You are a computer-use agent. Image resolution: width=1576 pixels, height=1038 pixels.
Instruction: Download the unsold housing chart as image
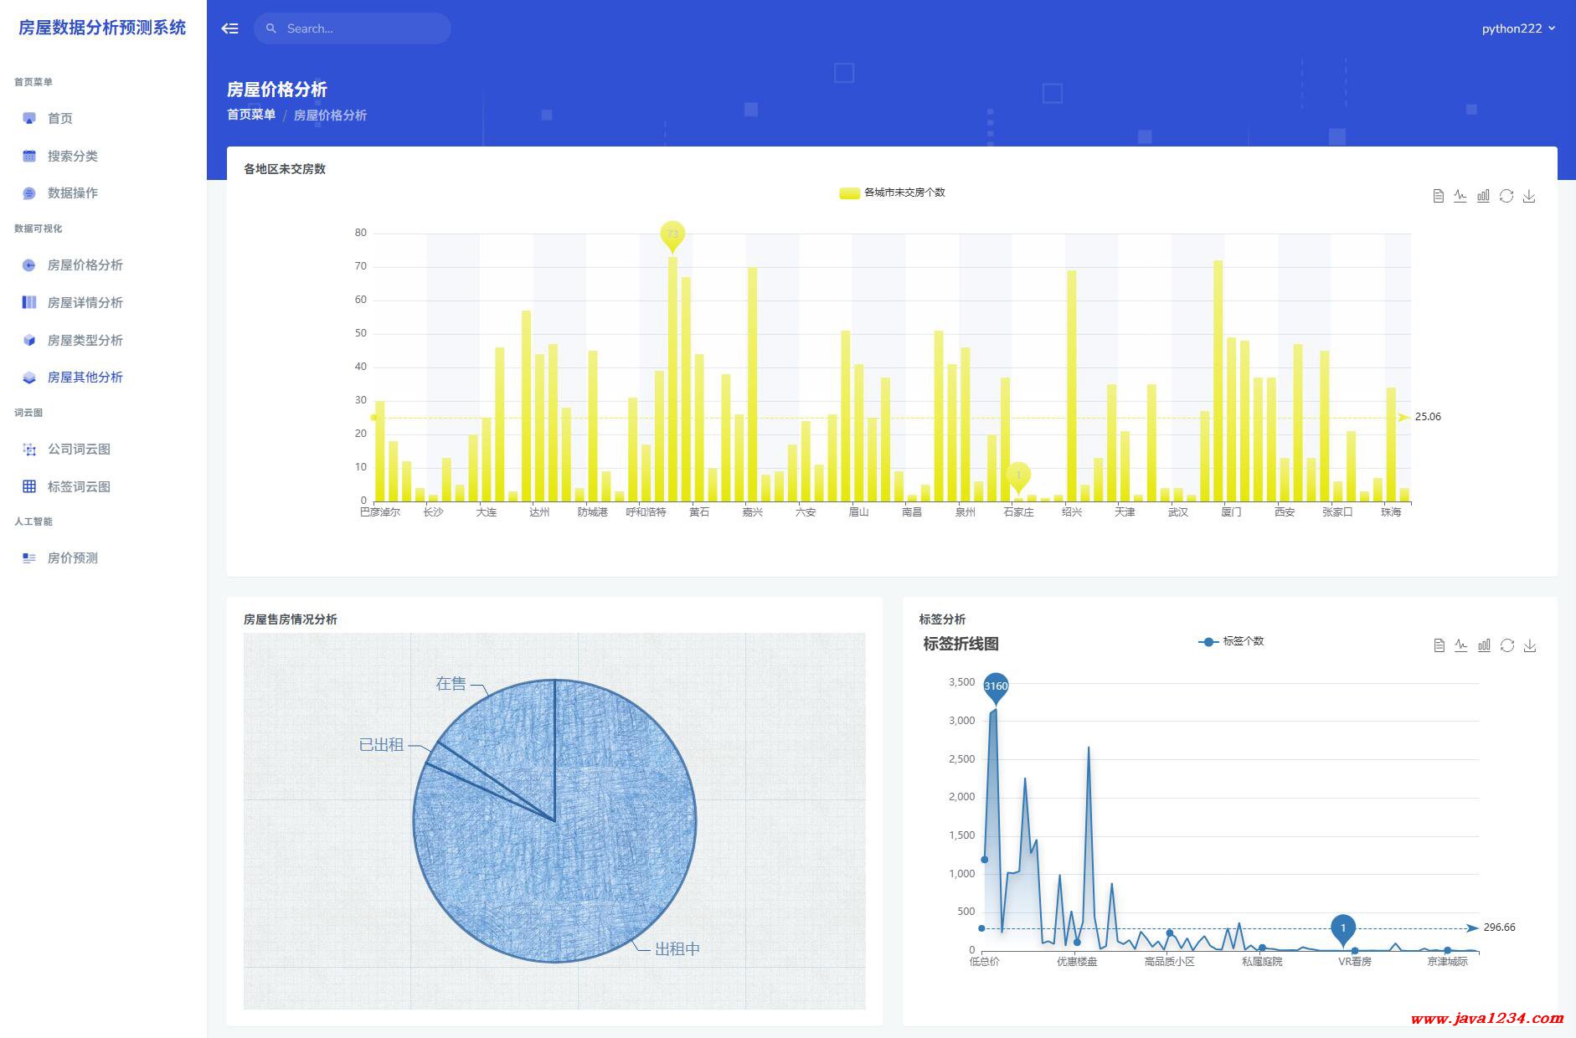click(x=1529, y=196)
